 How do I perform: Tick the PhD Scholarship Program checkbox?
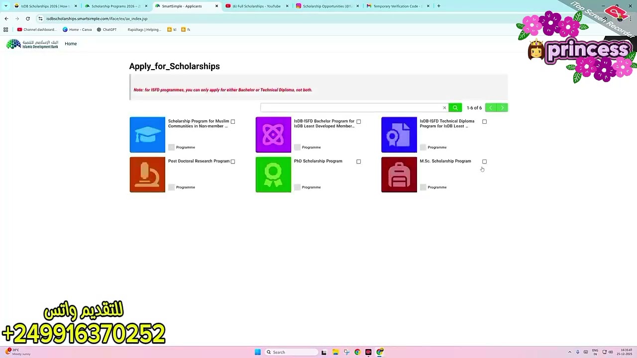[x=358, y=162]
